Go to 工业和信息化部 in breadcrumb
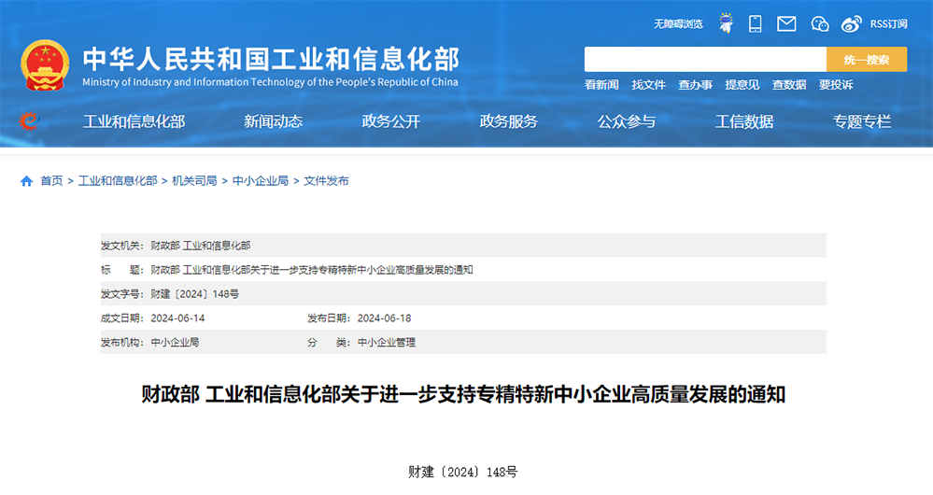The height and width of the screenshot is (495, 933). (x=118, y=181)
